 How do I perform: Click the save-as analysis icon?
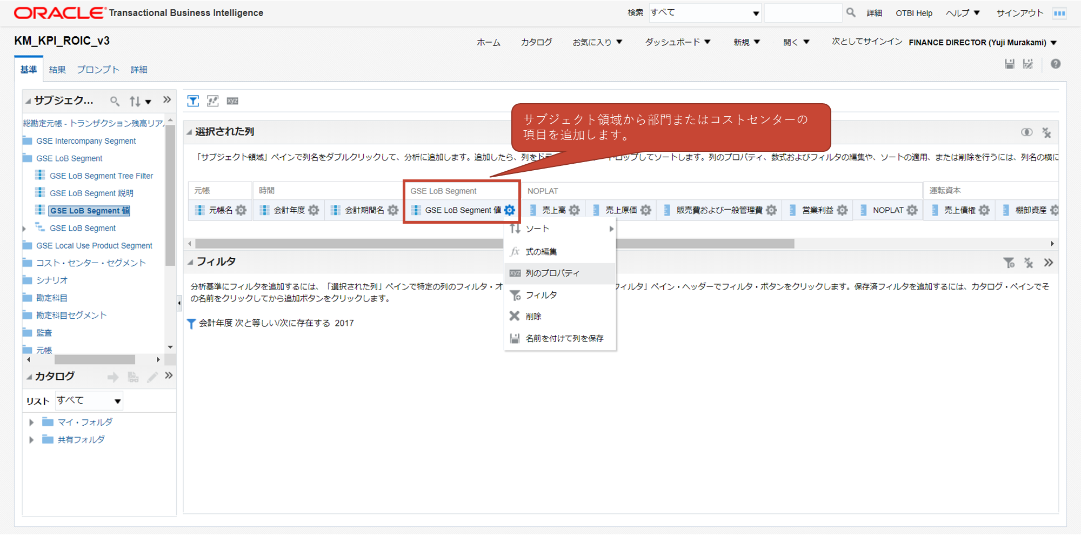point(1028,64)
